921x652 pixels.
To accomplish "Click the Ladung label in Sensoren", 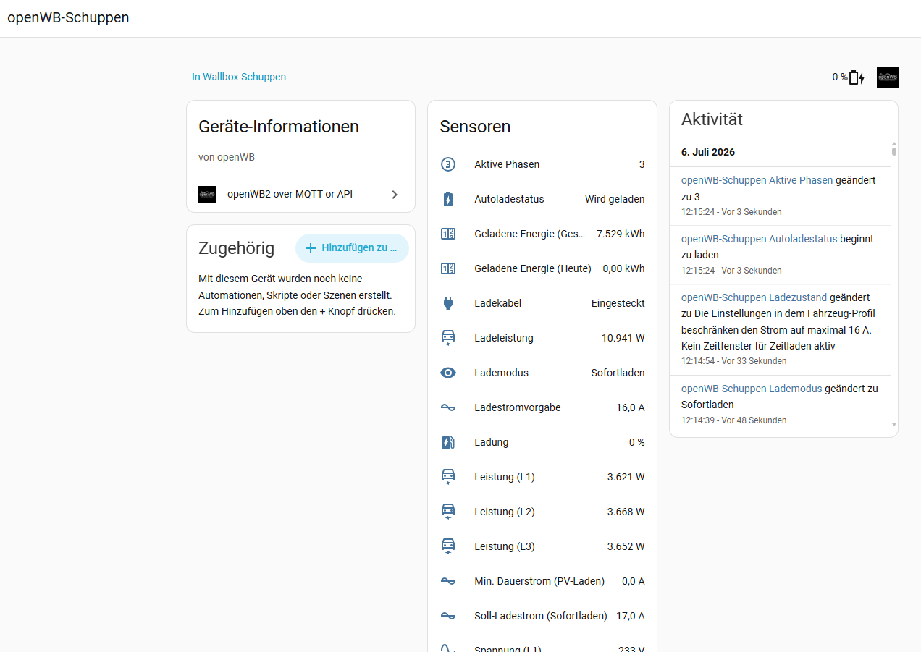I will pos(492,442).
